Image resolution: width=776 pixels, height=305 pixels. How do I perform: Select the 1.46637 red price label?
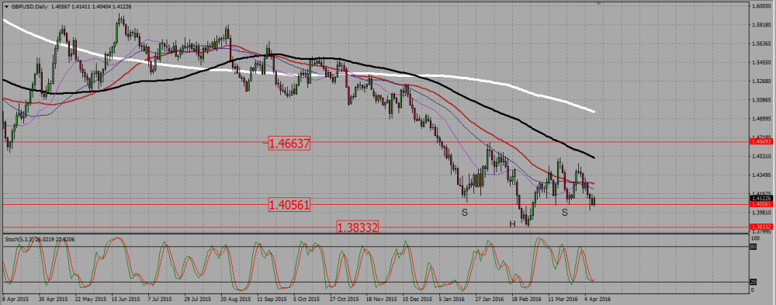pos(289,144)
